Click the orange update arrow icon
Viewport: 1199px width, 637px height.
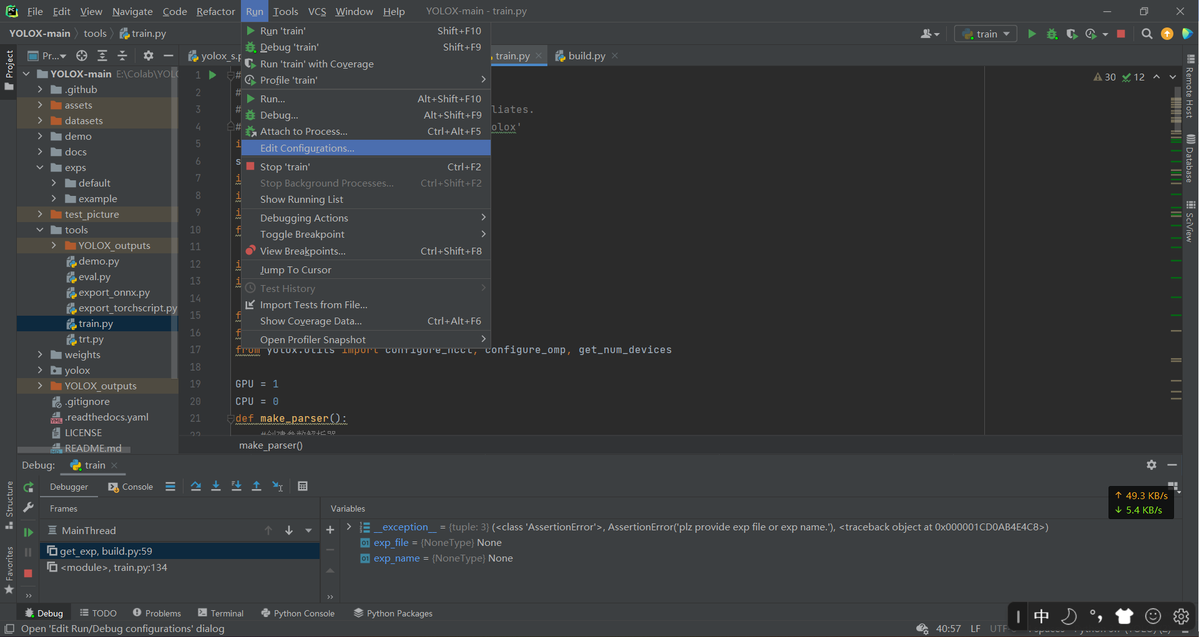point(1167,34)
